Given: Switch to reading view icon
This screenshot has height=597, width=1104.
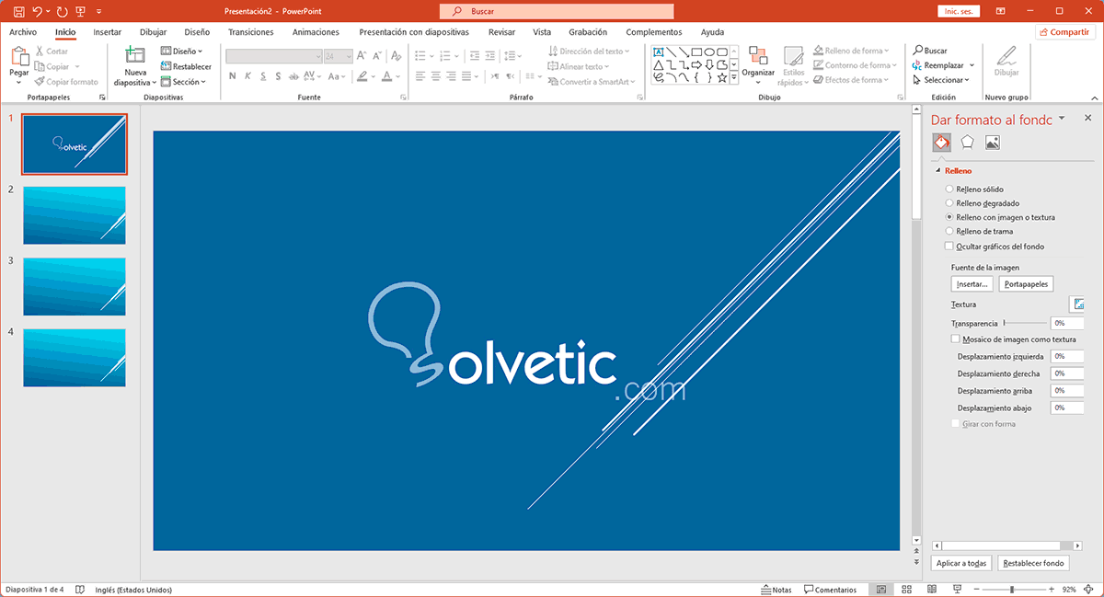Looking at the screenshot, I should (931, 590).
